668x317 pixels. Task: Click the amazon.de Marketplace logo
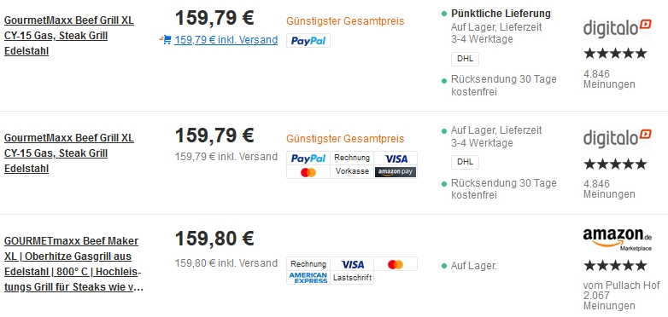[x=618, y=239]
